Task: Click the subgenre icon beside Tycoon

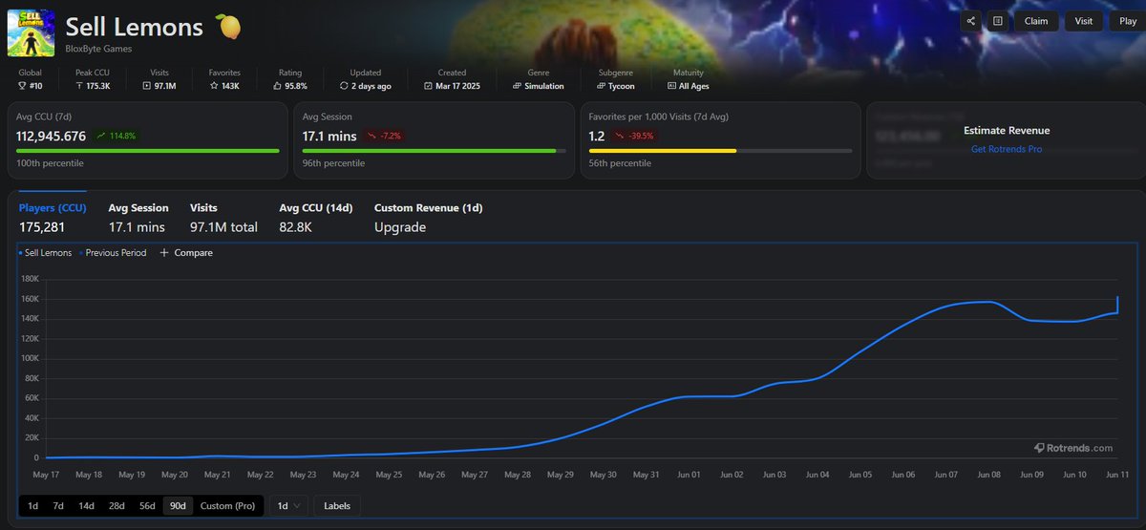Action: [x=604, y=86]
